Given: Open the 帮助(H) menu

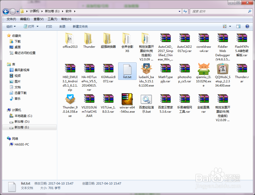Looking at the screenshot, I should [66, 19].
